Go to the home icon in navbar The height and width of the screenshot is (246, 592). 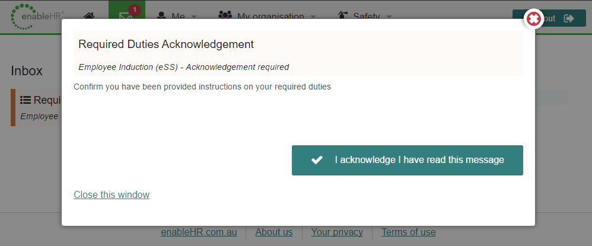point(89,16)
